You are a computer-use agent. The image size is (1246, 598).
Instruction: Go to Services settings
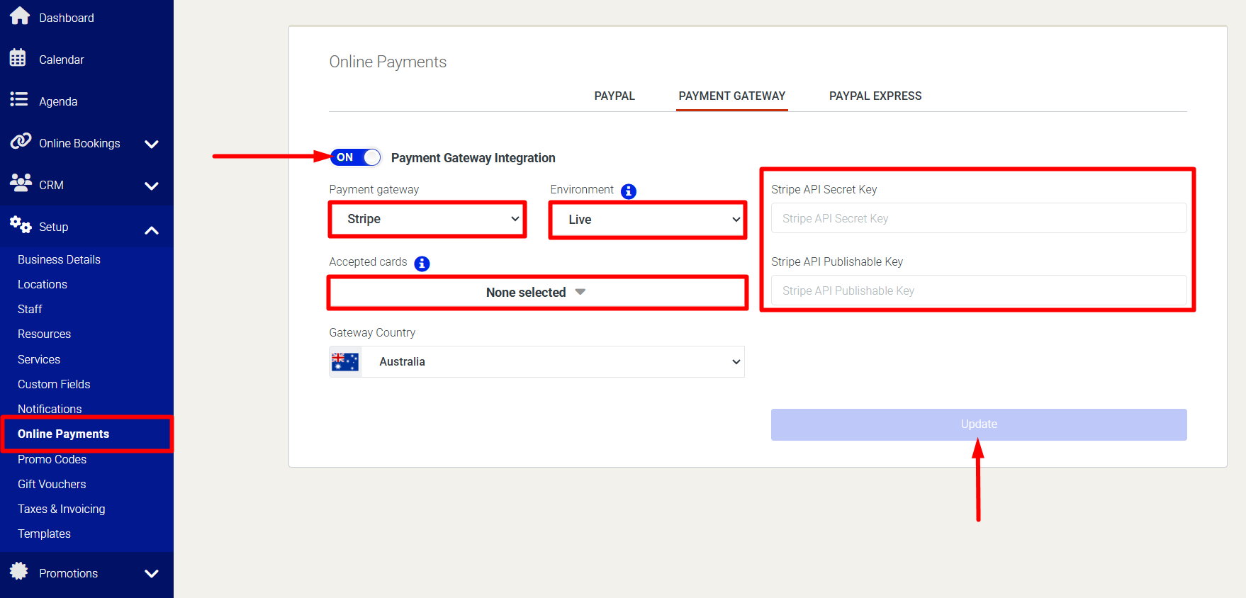pos(39,359)
